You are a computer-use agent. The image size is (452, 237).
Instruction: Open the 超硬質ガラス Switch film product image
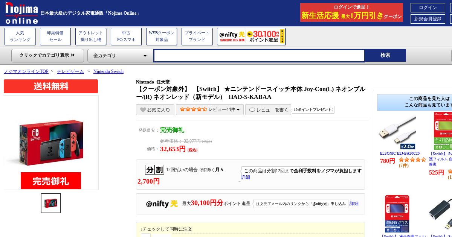coord(397,214)
